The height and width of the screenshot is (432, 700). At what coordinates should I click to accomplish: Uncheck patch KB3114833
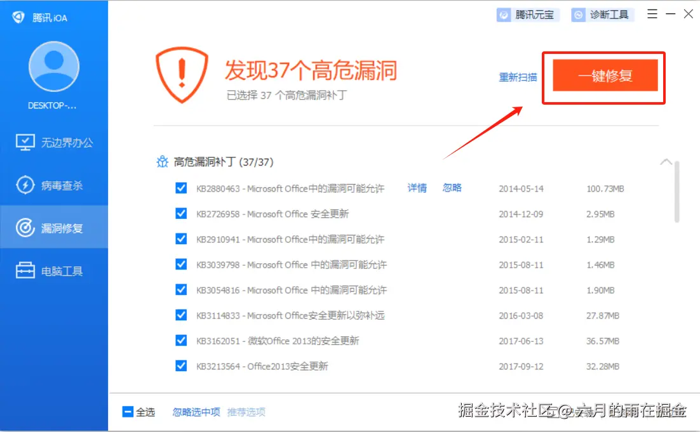click(x=181, y=315)
